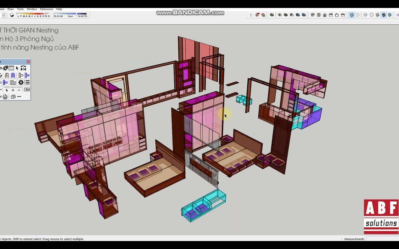The width and height of the screenshot is (399, 249).
Task: Toggle X-ray display mode
Action: (352, 15)
